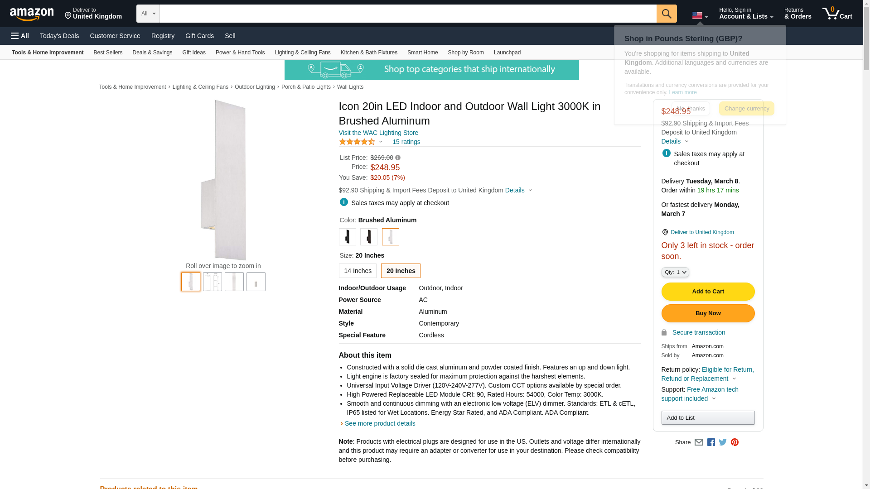Share product via Pinterest icon
Viewport: 870px width, 489px height.
735,442
